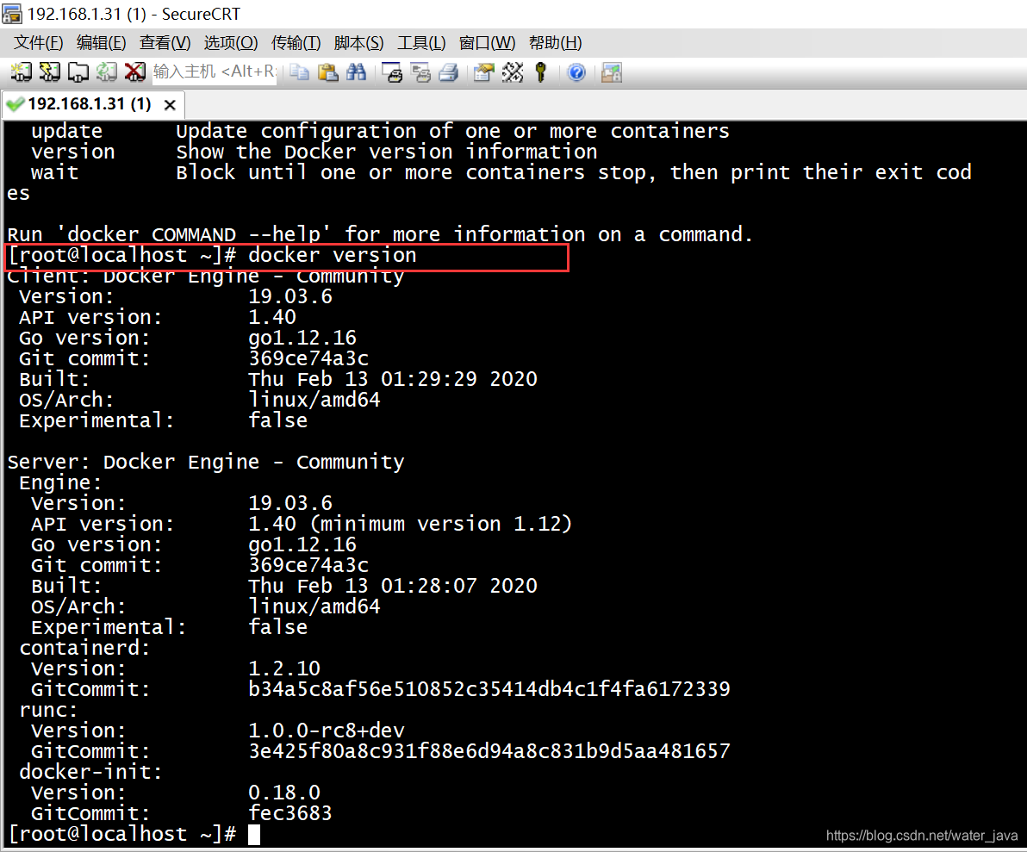Click the red Disconnect icon
The image size is (1027, 852).
point(135,72)
